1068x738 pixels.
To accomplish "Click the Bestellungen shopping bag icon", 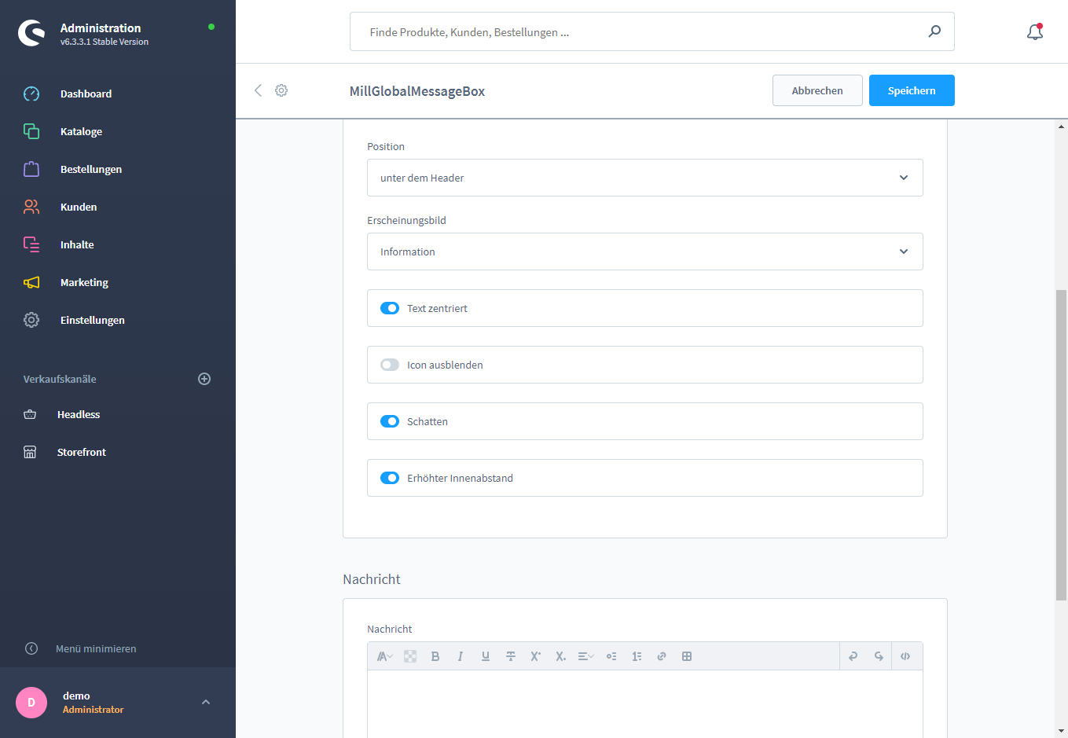I will tap(31, 169).
